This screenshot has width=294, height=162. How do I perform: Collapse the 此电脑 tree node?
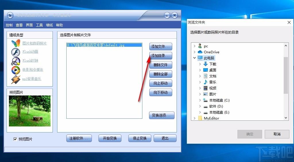pos(194,58)
